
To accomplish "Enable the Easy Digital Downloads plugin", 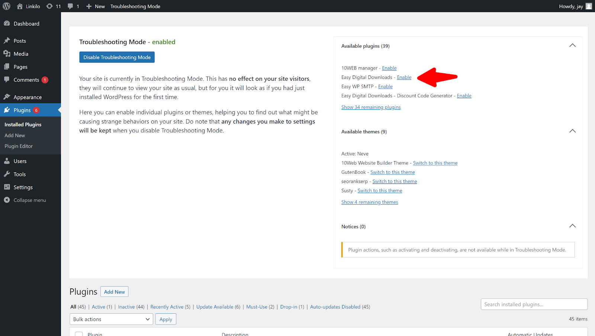I will pyautogui.click(x=404, y=77).
